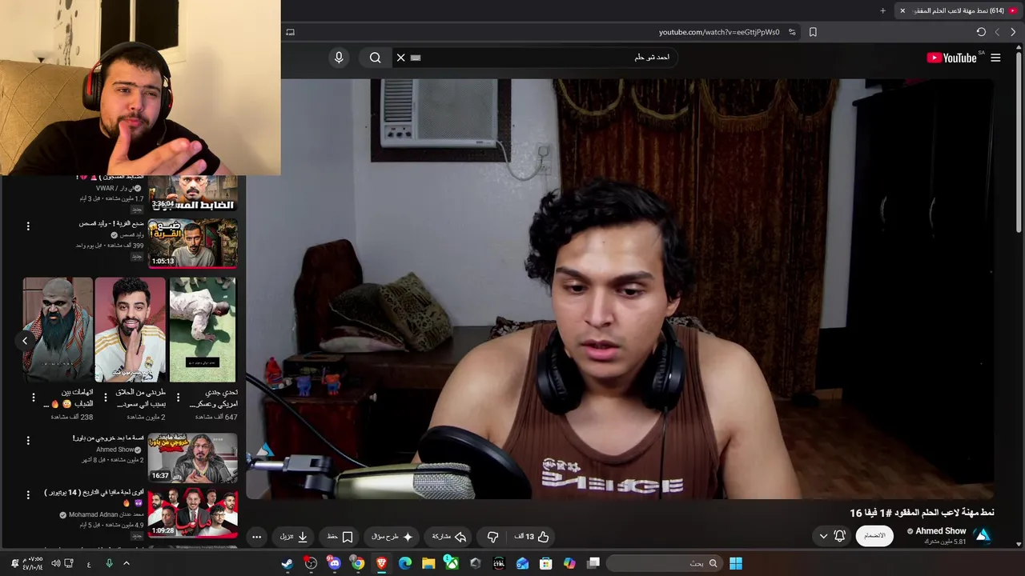The width and height of the screenshot is (1025, 576).
Task: Open Google Chrome from the taskbar
Action: point(357,563)
